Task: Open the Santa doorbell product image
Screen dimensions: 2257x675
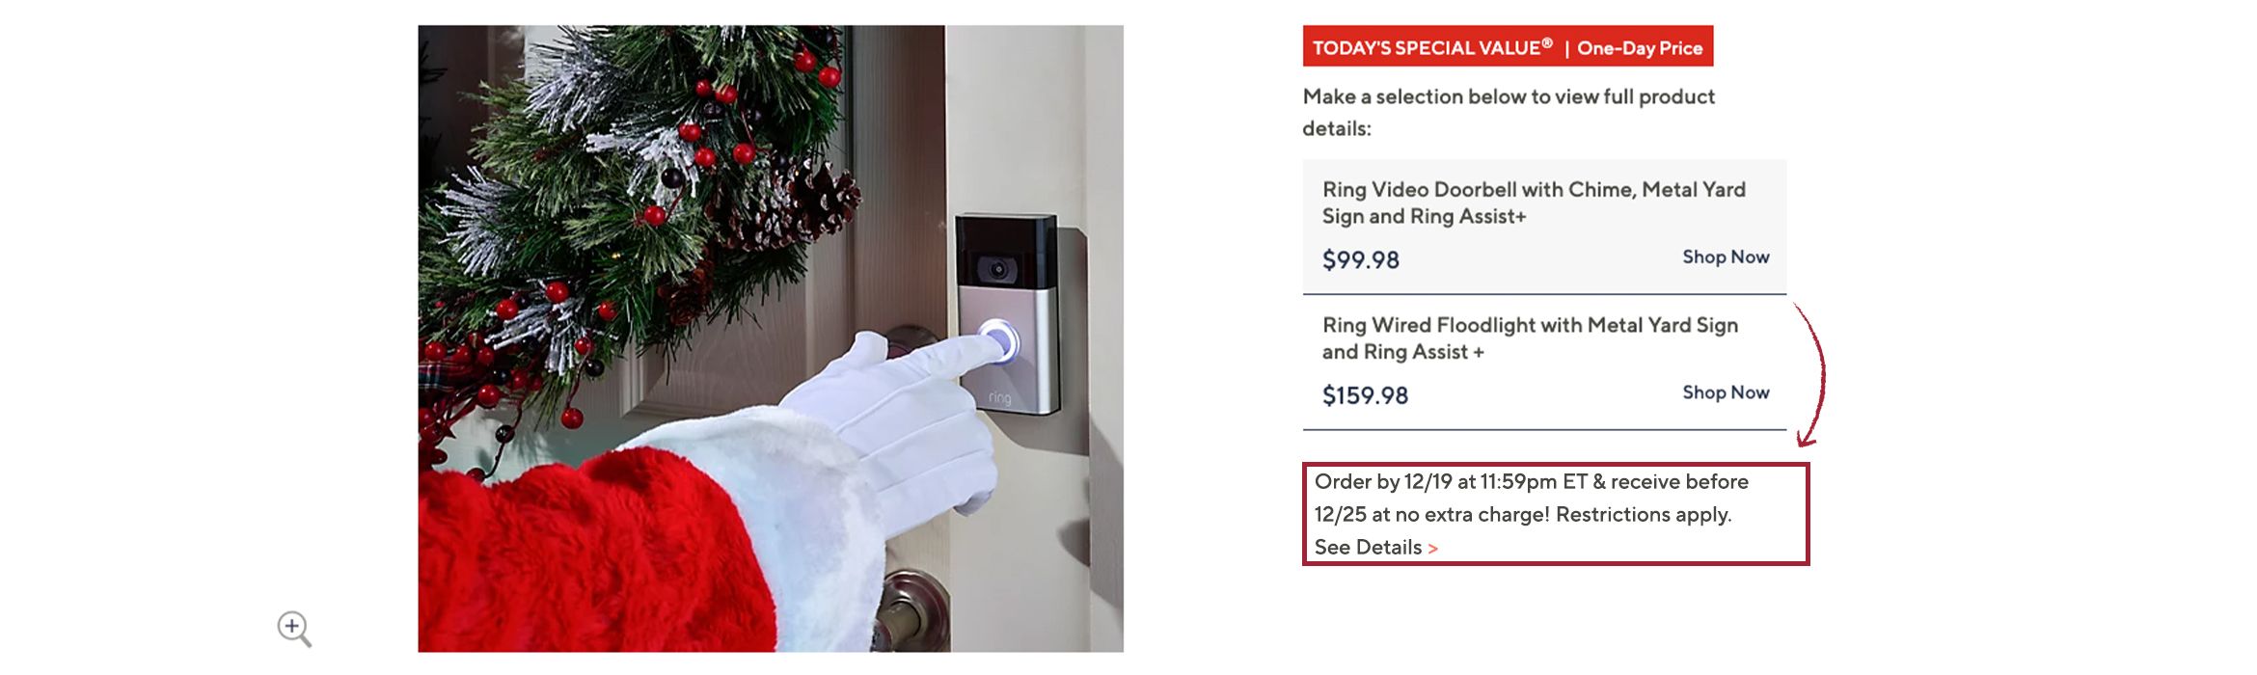Action: 771,338
